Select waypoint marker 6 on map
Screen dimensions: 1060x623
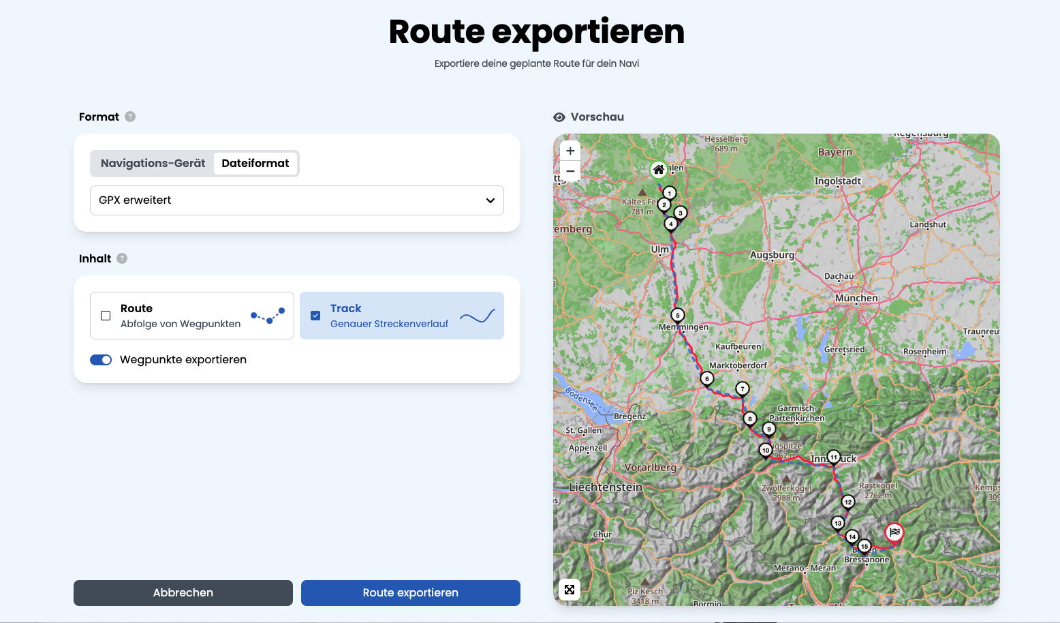(x=707, y=379)
